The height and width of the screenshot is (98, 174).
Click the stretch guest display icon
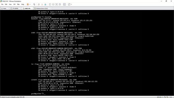point(69,4)
